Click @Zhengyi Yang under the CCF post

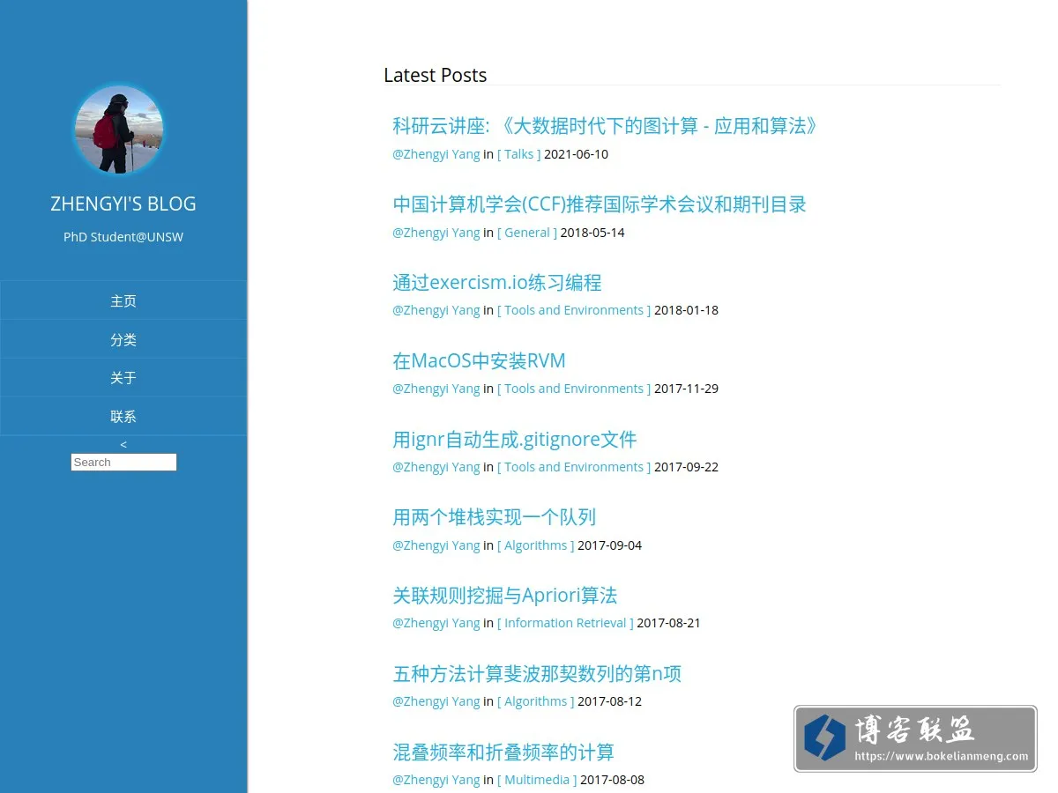click(436, 233)
